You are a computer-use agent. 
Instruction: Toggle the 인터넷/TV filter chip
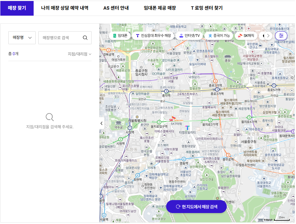tap(189, 36)
